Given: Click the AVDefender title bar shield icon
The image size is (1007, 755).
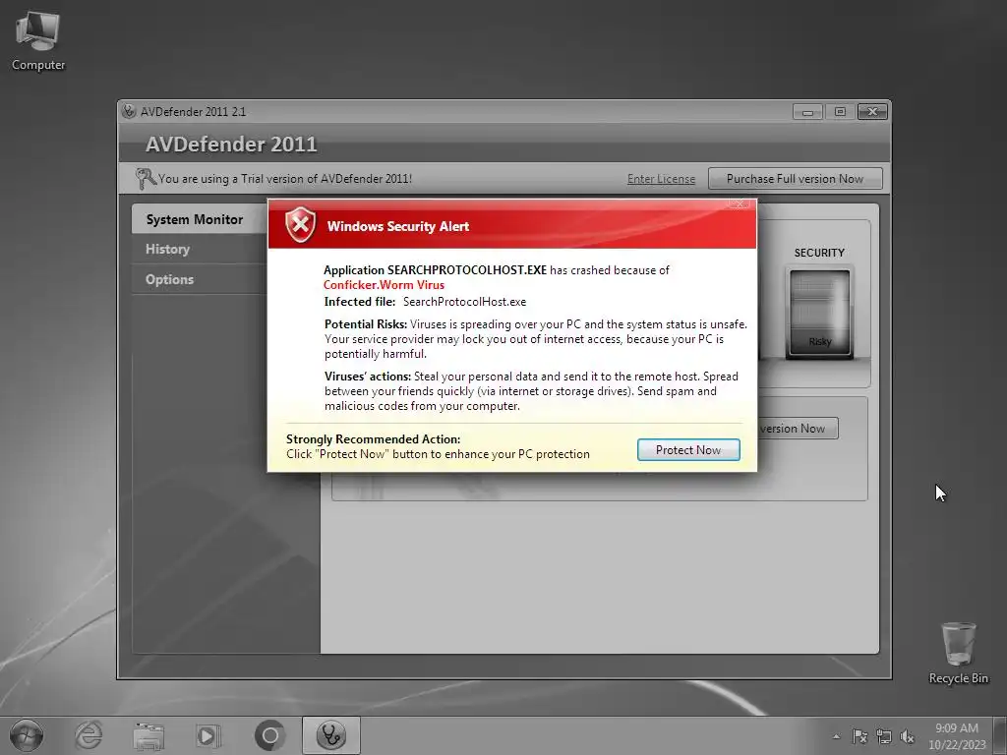Looking at the screenshot, I should pos(129,111).
